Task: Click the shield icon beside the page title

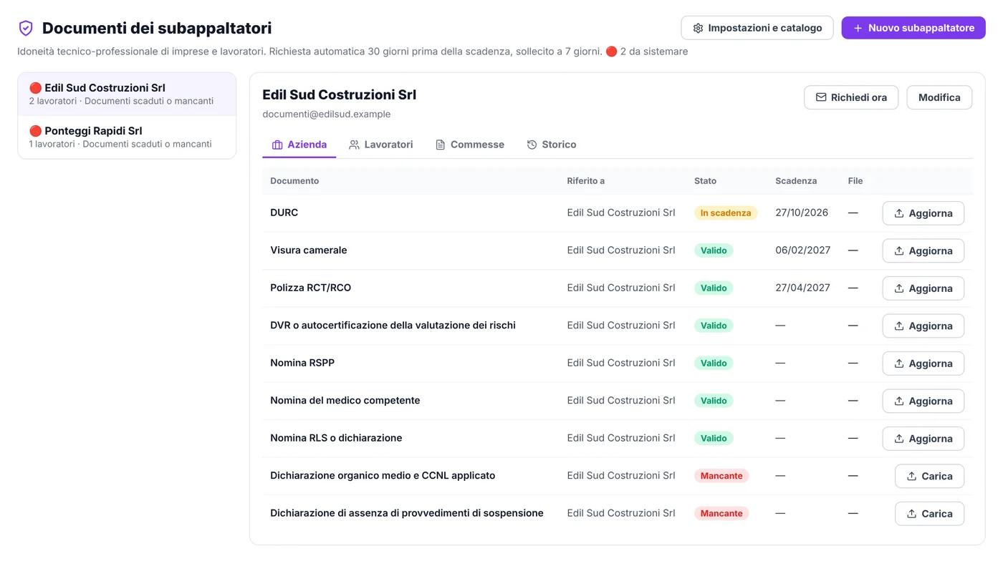Action: coord(26,28)
